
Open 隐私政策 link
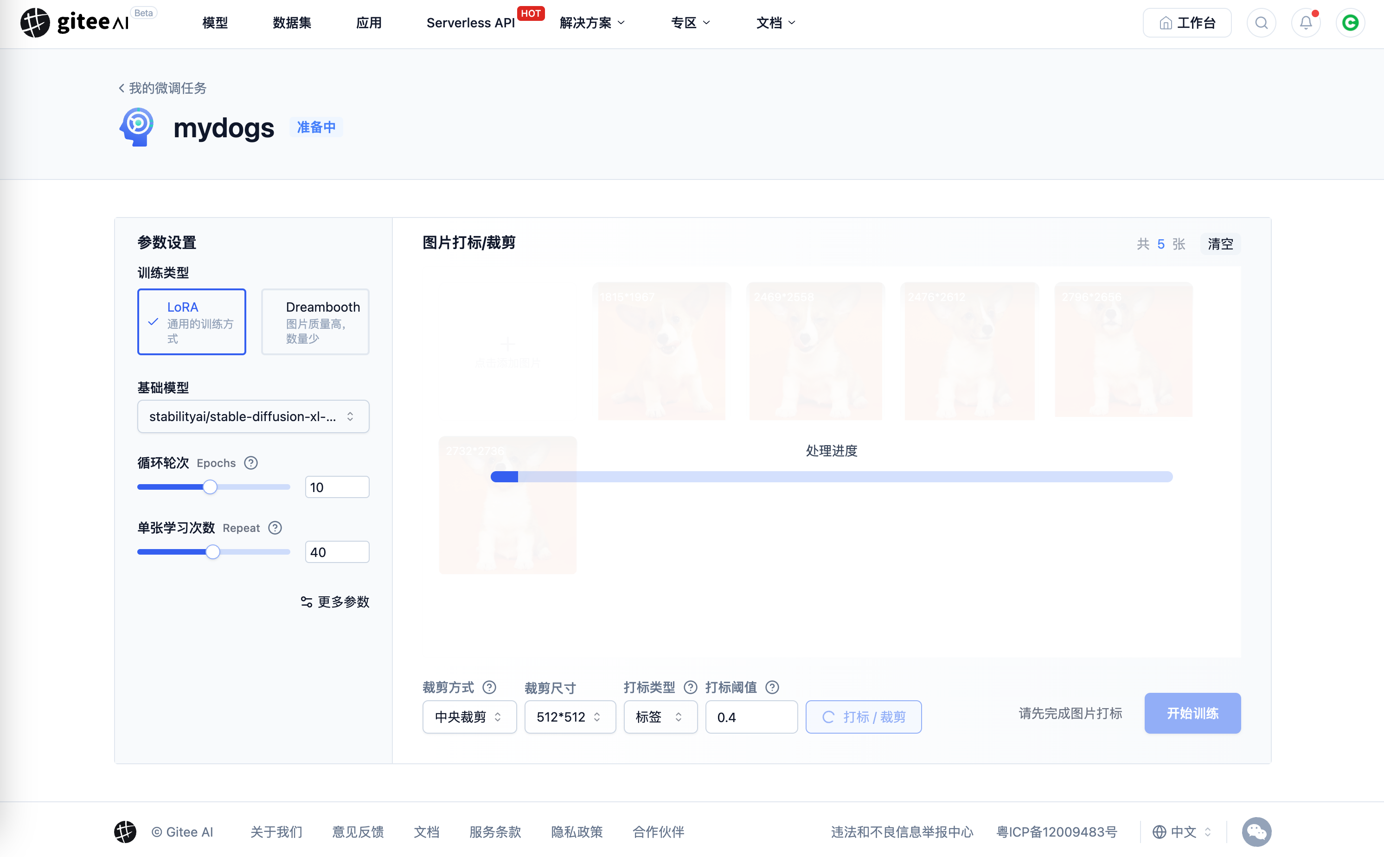pos(577,831)
